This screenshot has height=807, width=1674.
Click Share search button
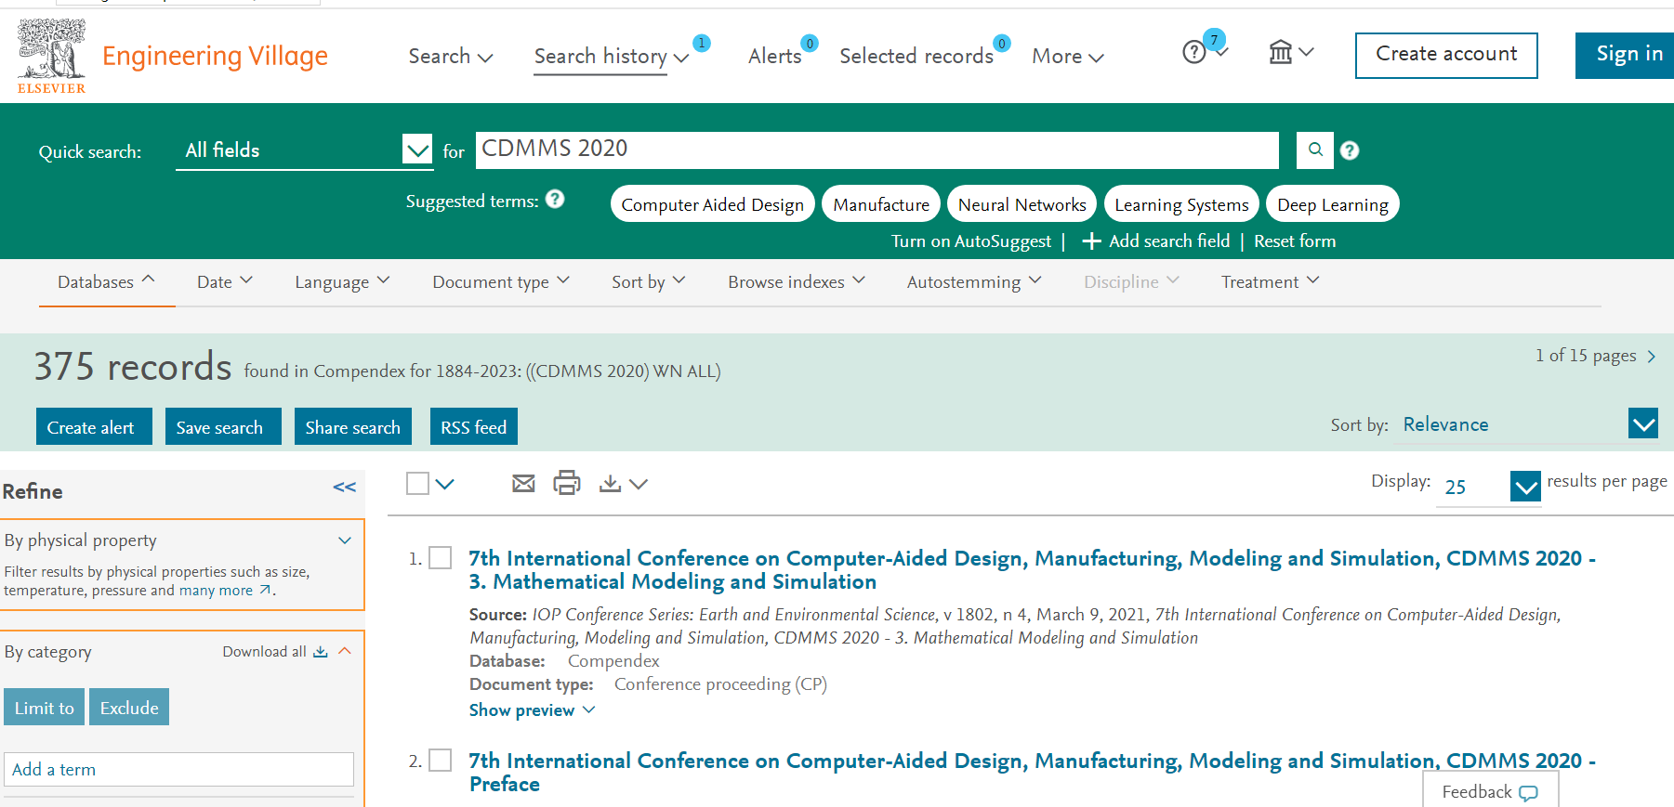pos(353,427)
